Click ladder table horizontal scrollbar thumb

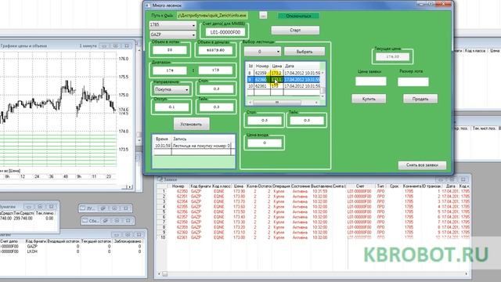276,103
